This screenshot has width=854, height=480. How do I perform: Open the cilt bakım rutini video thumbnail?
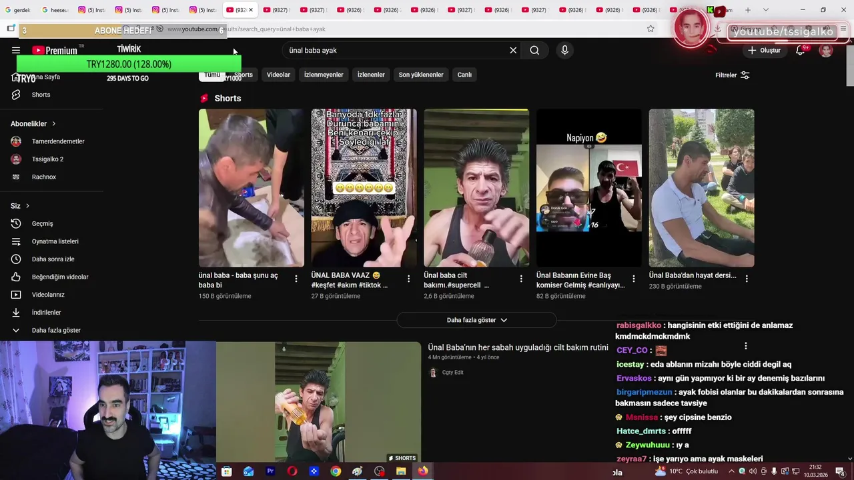pos(318,402)
